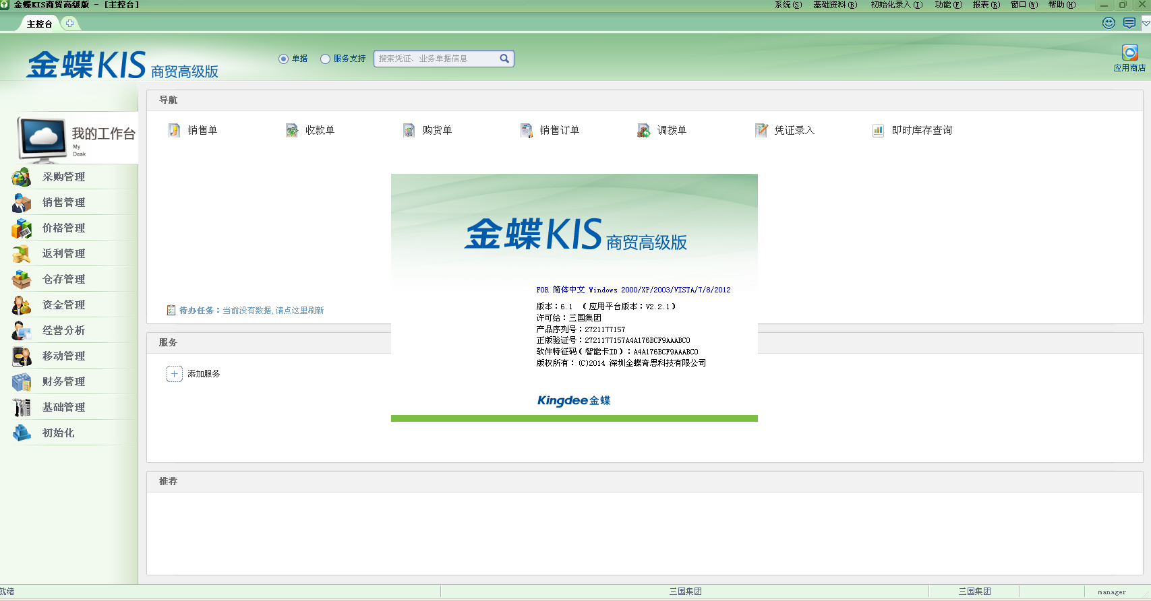Click the message chat icon
The image size is (1151, 601).
tap(1129, 23)
